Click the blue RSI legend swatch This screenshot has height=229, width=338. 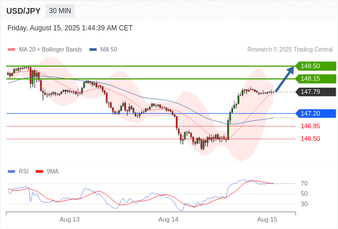point(11,172)
